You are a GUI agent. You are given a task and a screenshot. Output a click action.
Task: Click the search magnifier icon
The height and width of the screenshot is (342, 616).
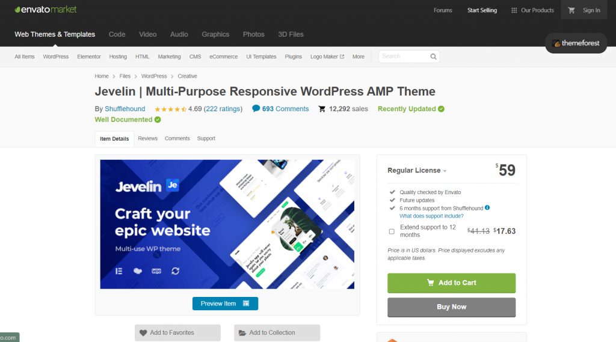tap(433, 56)
